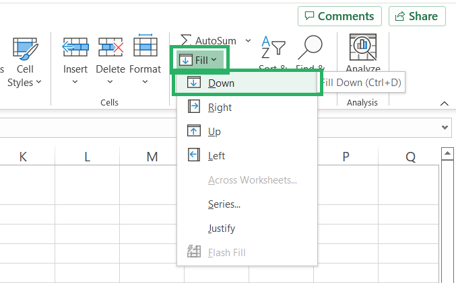Click the Sort & Filter icon
The width and height of the screenshot is (456, 283).
(273, 47)
